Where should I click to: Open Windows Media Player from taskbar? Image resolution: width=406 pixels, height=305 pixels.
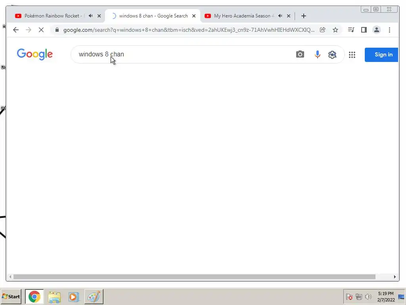74,297
